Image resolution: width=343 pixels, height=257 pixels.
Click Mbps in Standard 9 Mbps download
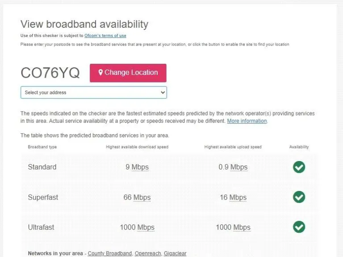(x=140, y=167)
